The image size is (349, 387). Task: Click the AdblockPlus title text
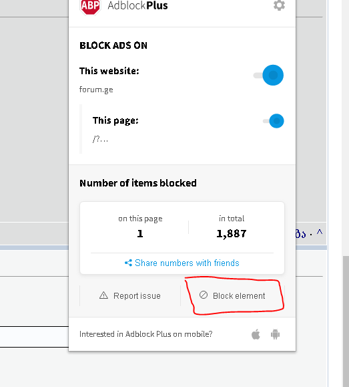tap(137, 5)
